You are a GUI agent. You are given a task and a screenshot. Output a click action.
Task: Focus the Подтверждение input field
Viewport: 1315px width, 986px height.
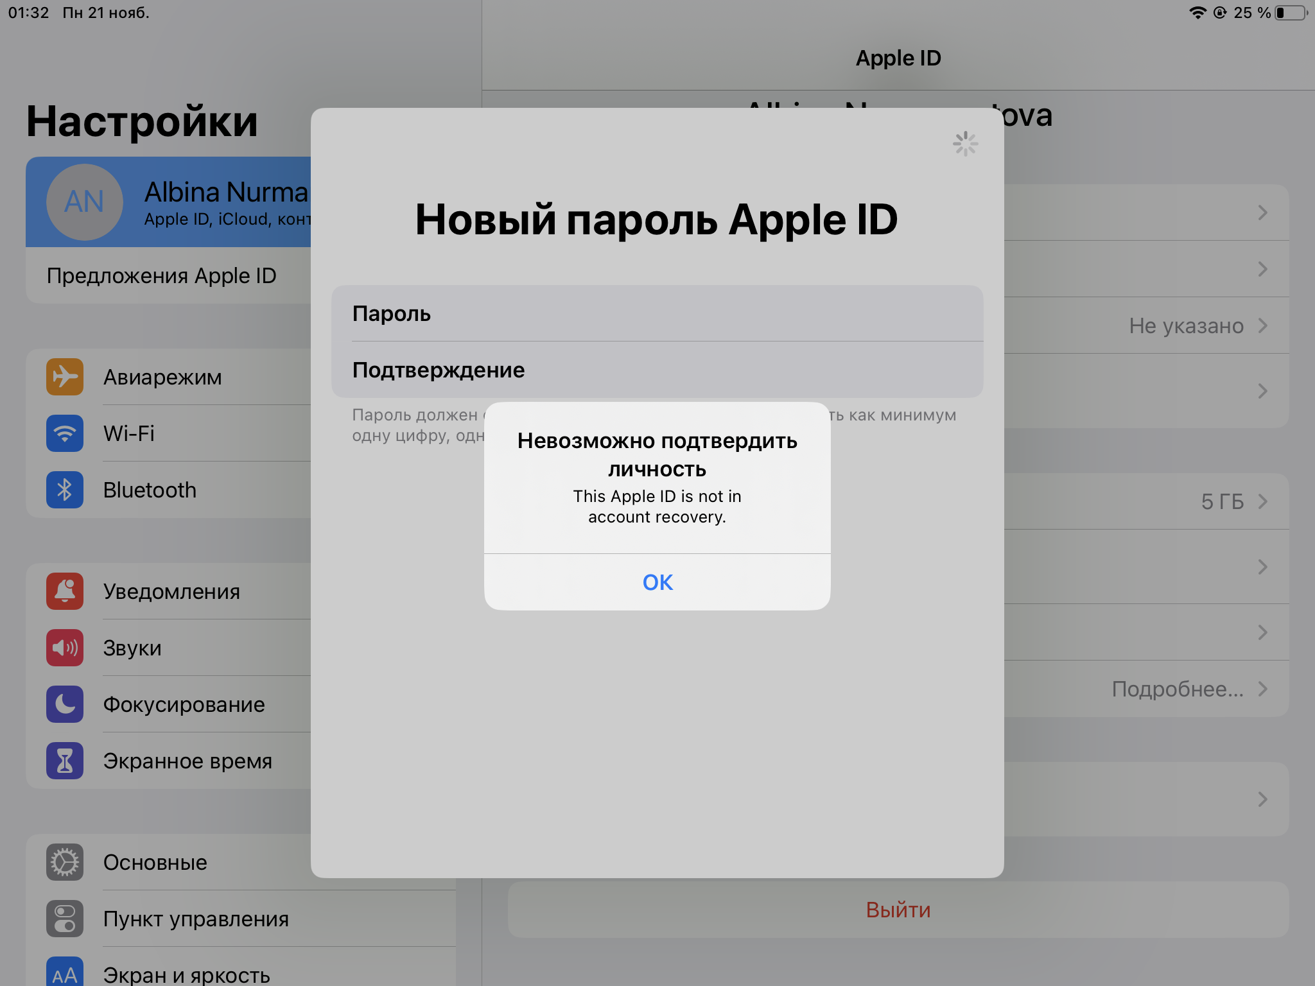657,370
